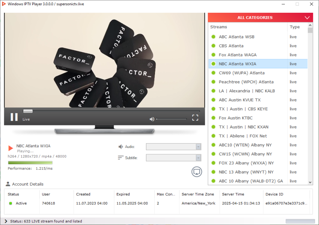Click the User column header
Viewport: 319px width, 225px height.
click(x=46, y=194)
